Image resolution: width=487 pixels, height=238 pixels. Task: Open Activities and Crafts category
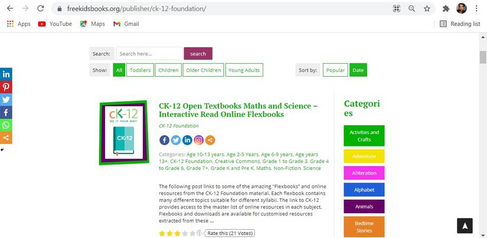coord(364,136)
